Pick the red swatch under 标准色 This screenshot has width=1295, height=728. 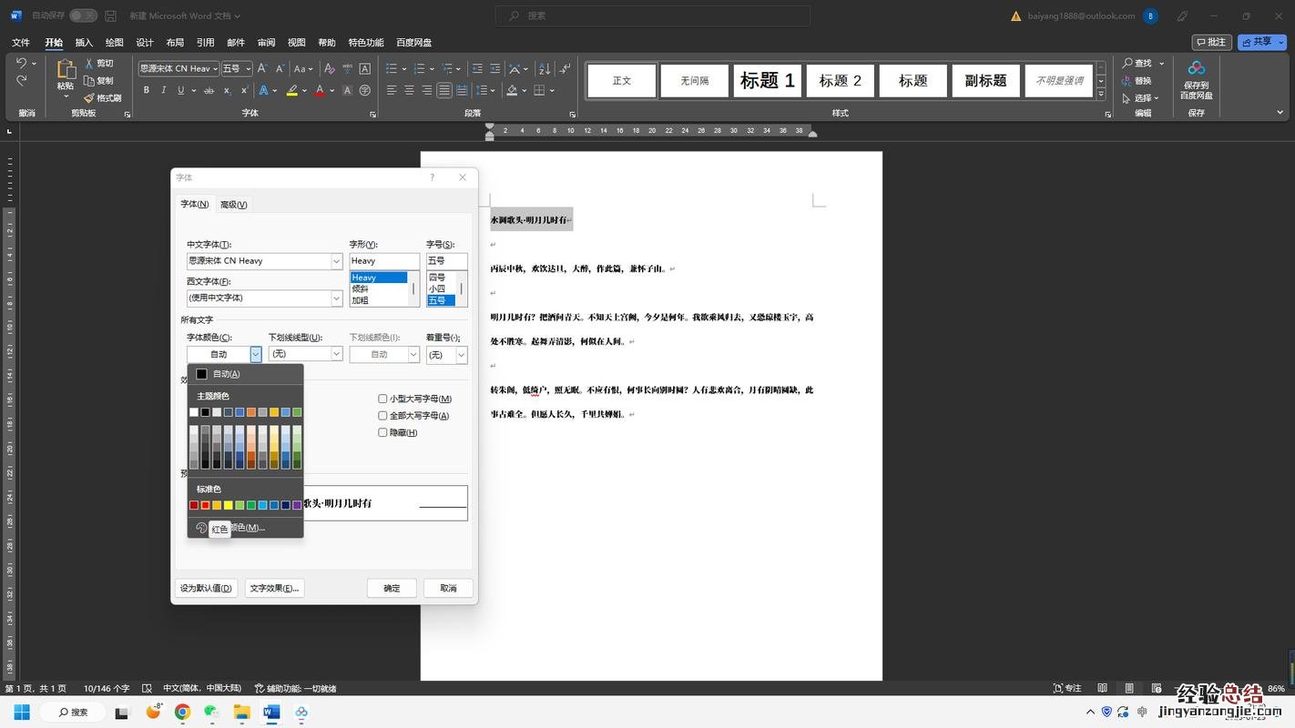tap(206, 505)
